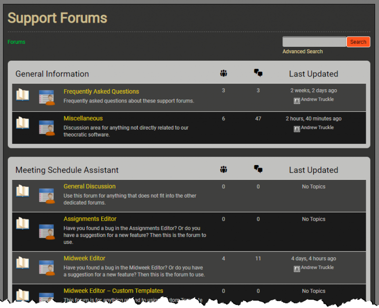Image resolution: width=379 pixels, height=308 pixels.
Task: Open the Assignments Editor forum
Action: [x=90, y=219]
